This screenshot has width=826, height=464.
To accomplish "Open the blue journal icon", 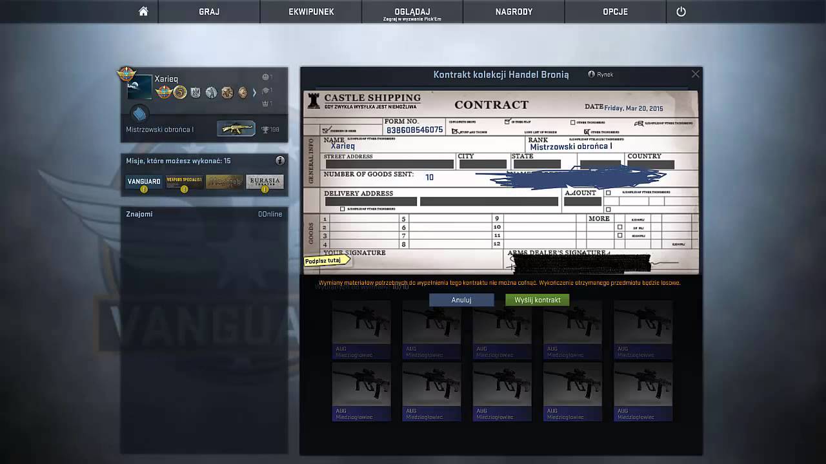I will tap(139, 115).
